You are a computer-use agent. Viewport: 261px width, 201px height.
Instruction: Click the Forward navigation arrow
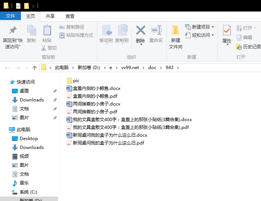pyautogui.click(x=18, y=68)
